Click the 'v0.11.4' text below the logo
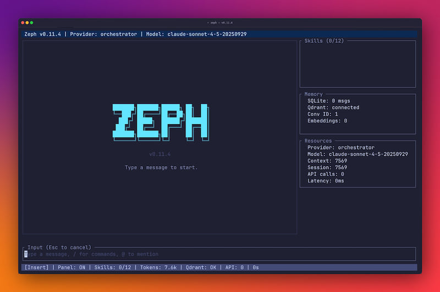The image size is (440, 292). pyautogui.click(x=160, y=155)
